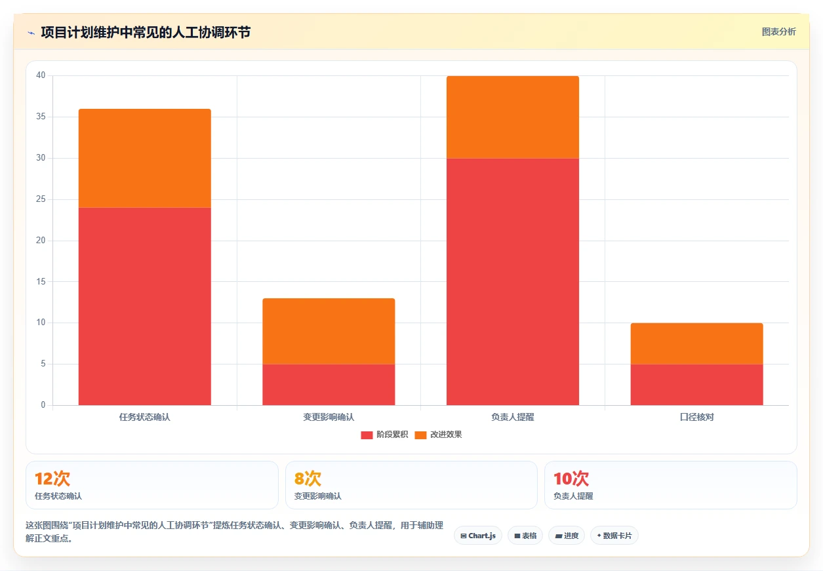The height and width of the screenshot is (571, 823).
Task: Click the description paragraph starting 这张图围绕
Action: point(234,532)
